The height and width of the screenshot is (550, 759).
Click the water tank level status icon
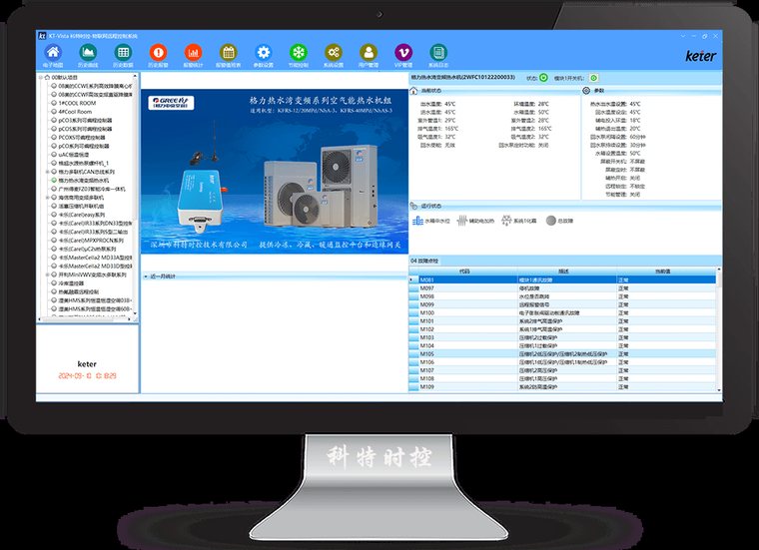point(417,221)
